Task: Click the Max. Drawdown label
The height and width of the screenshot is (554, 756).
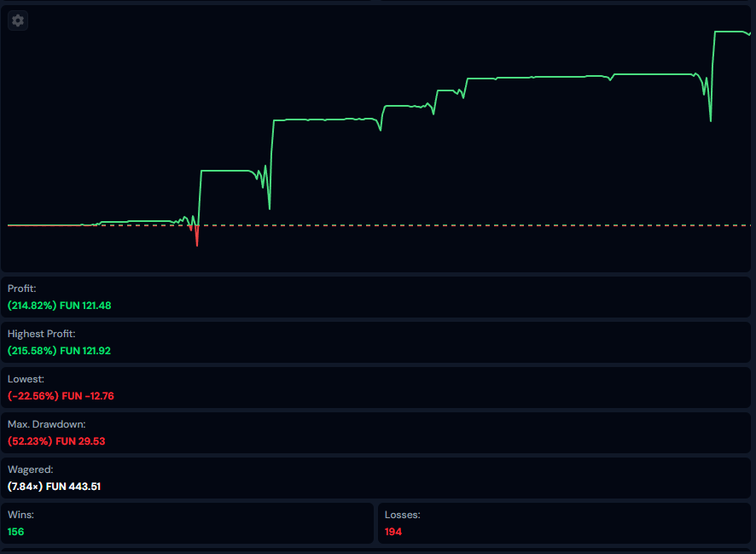Action: click(47, 423)
